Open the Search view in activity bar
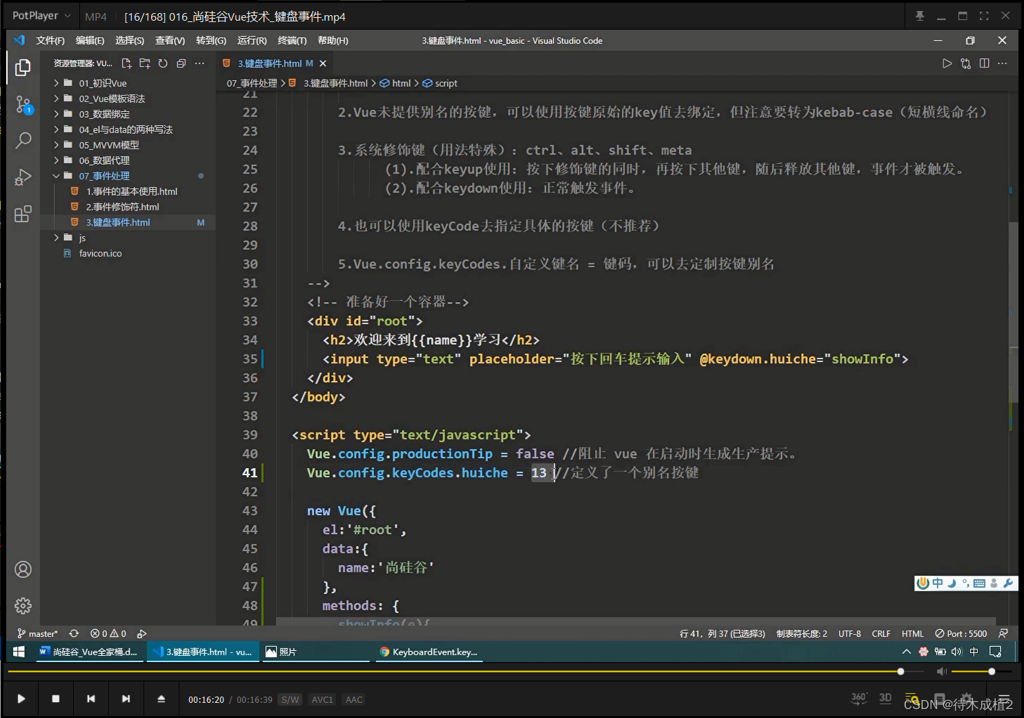 [x=23, y=141]
